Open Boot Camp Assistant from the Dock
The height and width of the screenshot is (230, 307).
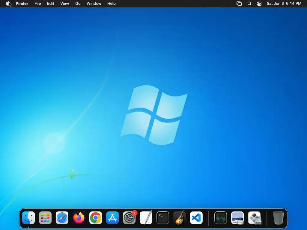click(x=254, y=218)
